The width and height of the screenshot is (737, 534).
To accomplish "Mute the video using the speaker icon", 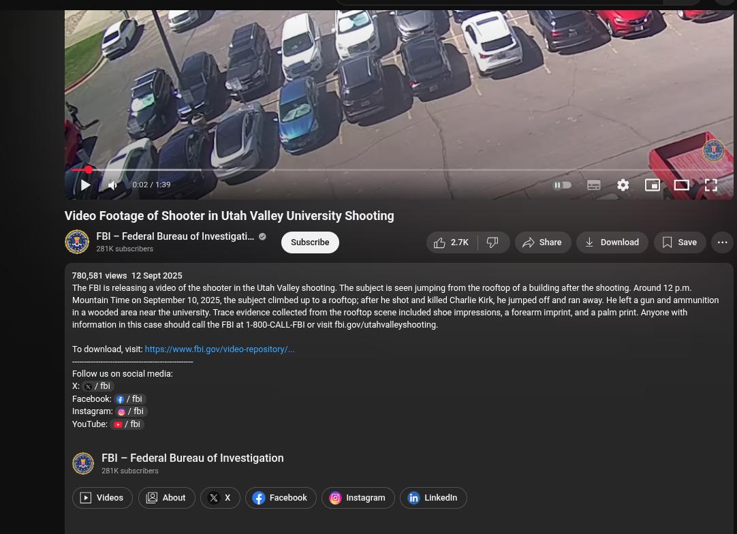I will click(x=113, y=185).
